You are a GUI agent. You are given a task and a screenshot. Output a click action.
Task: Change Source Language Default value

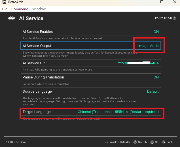153,91
